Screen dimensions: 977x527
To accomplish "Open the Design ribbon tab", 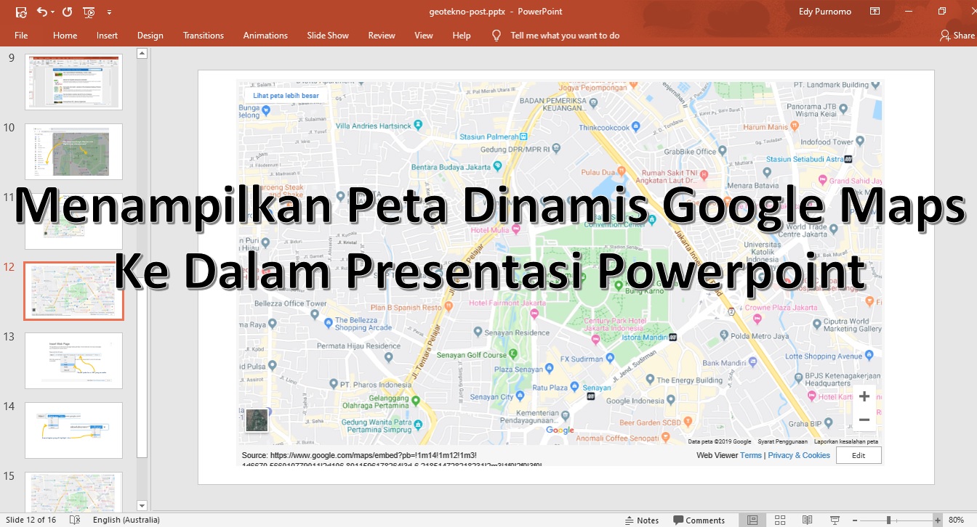I will coord(150,35).
